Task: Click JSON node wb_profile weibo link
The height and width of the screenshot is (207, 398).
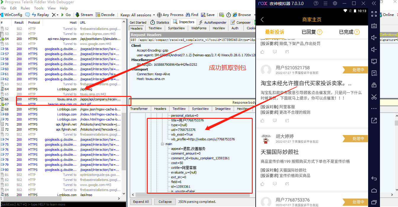Action: [x=203, y=139]
